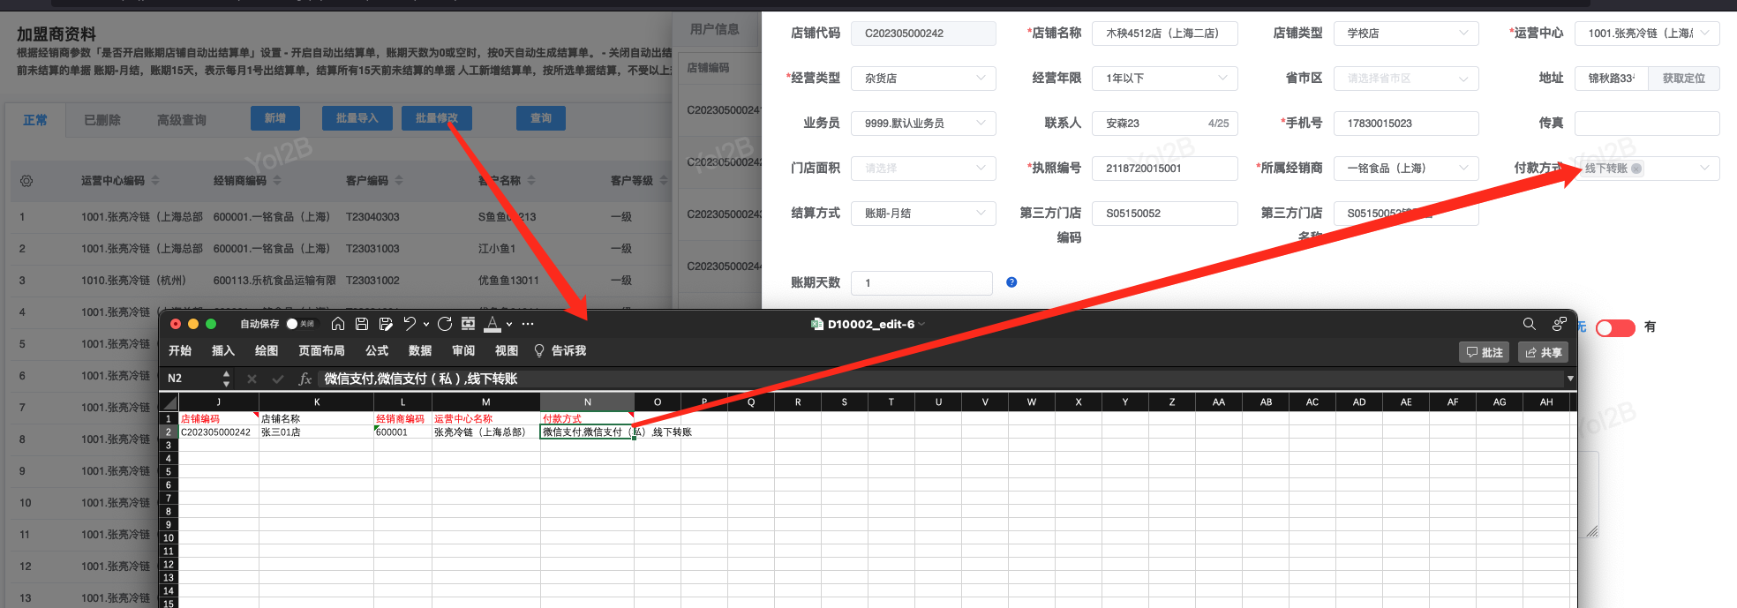Click the fx insert function icon

coord(305,379)
